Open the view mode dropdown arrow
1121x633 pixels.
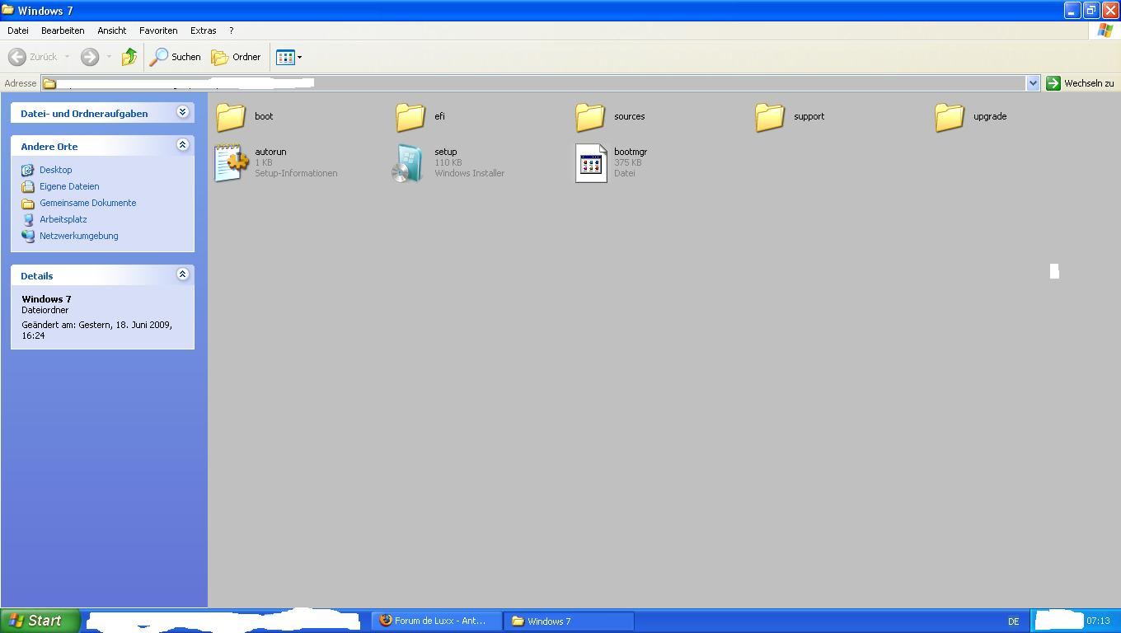pyautogui.click(x=299, y=57)
